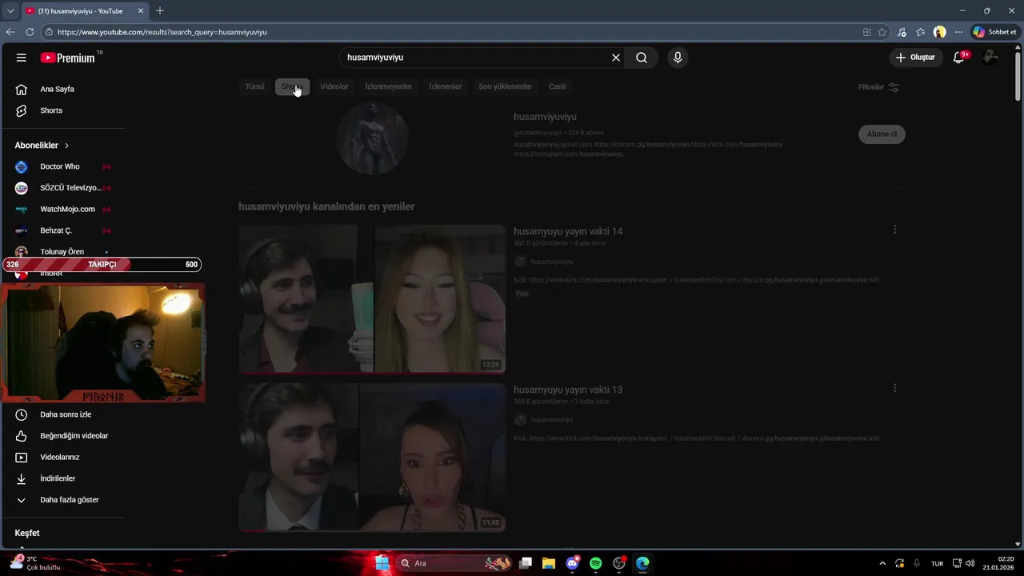
Task: Show hidden system tray icons chevron
Action: [882, 563]
